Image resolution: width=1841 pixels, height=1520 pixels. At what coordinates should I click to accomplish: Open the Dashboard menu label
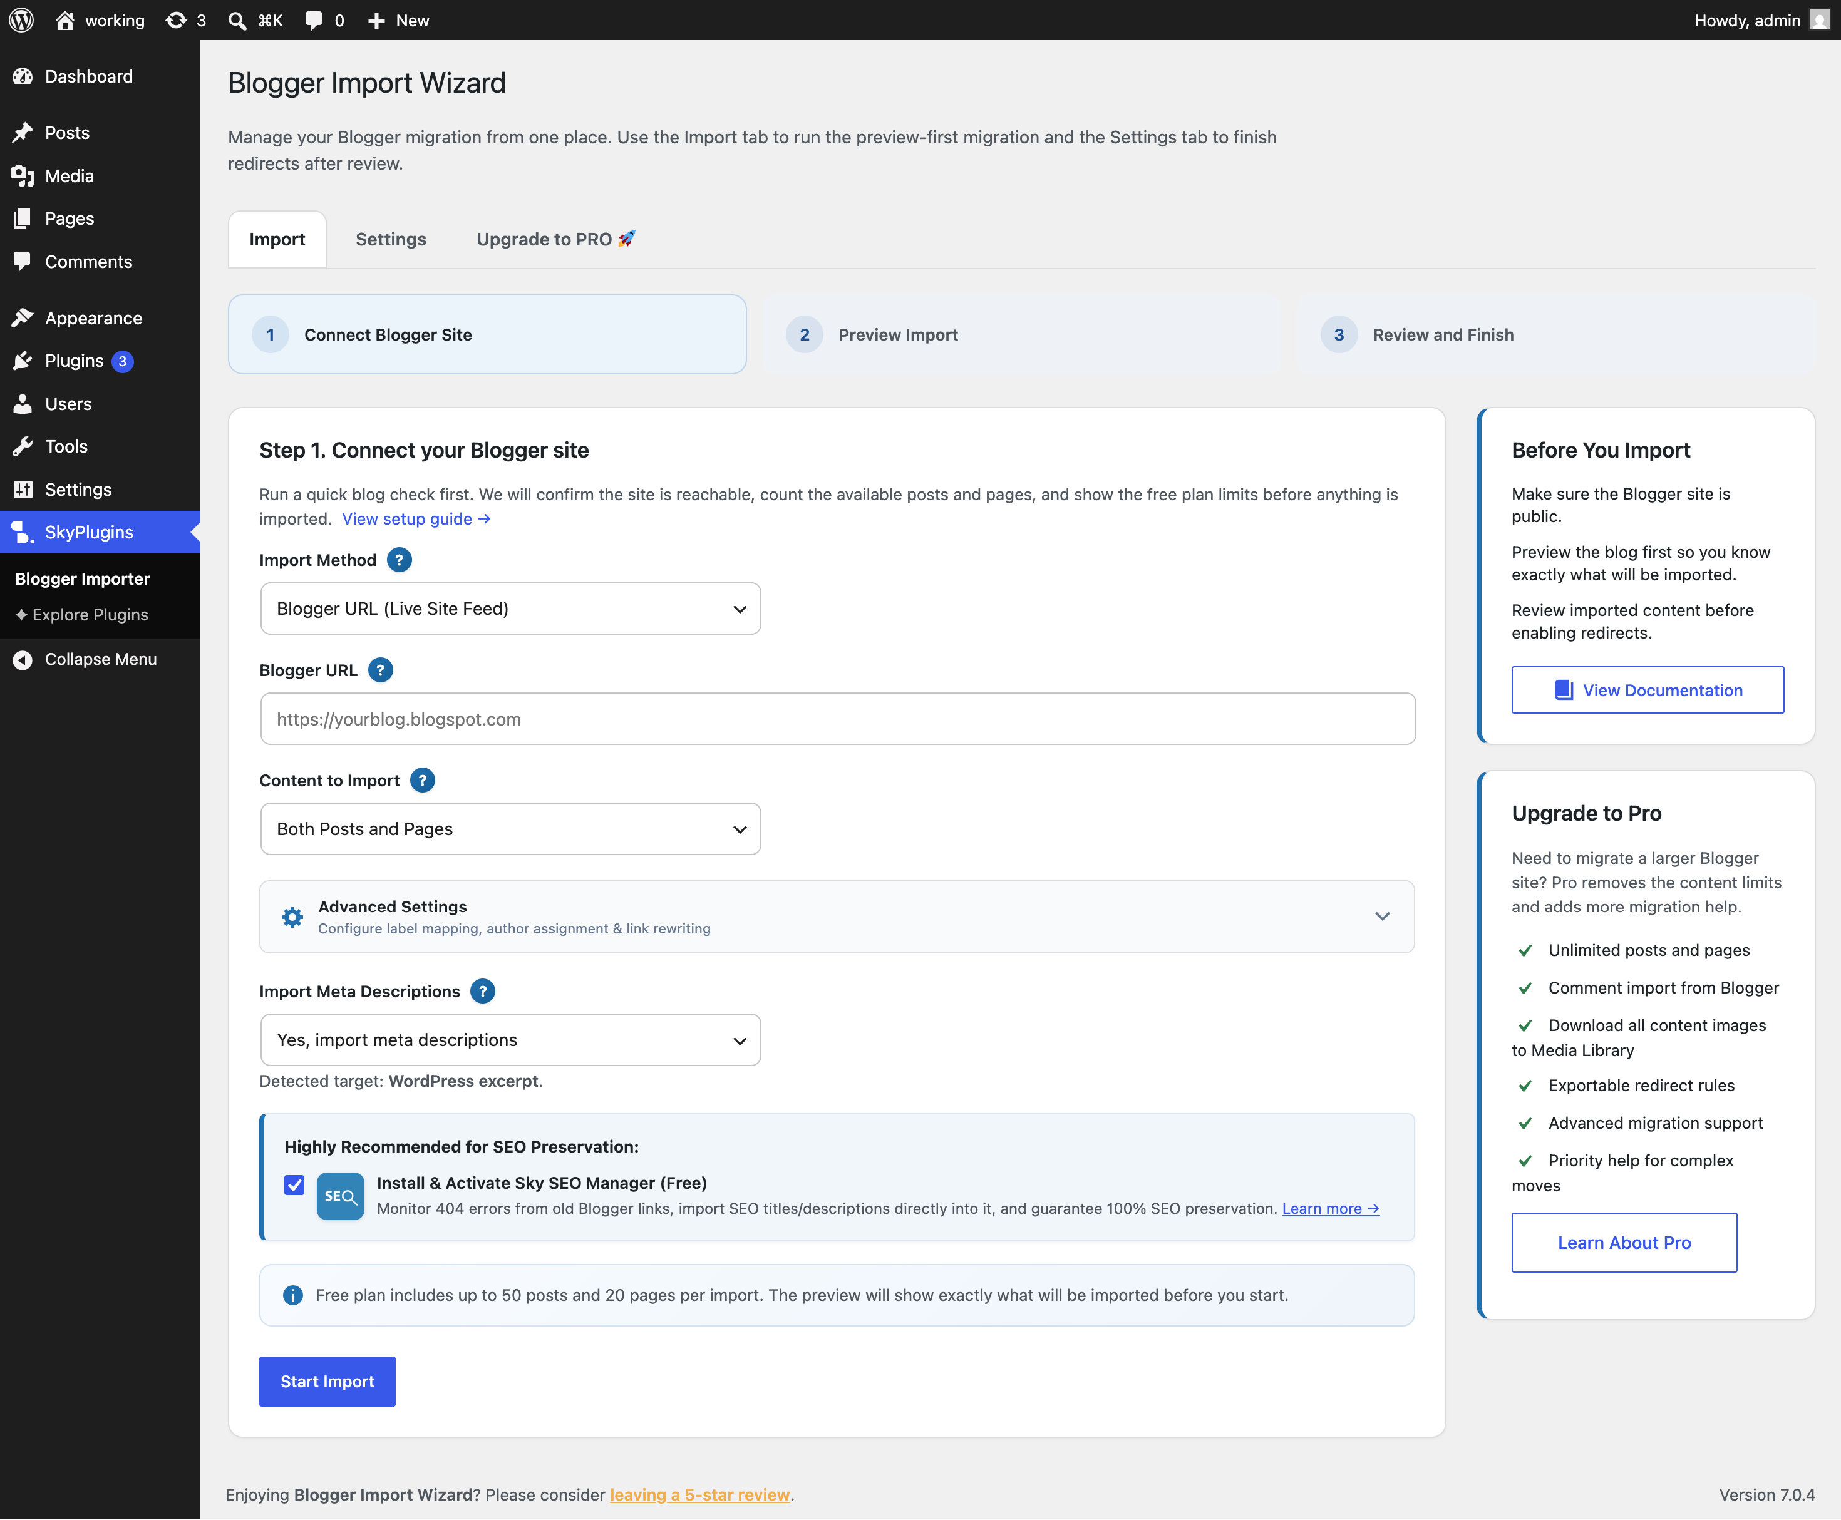point(88,76)
